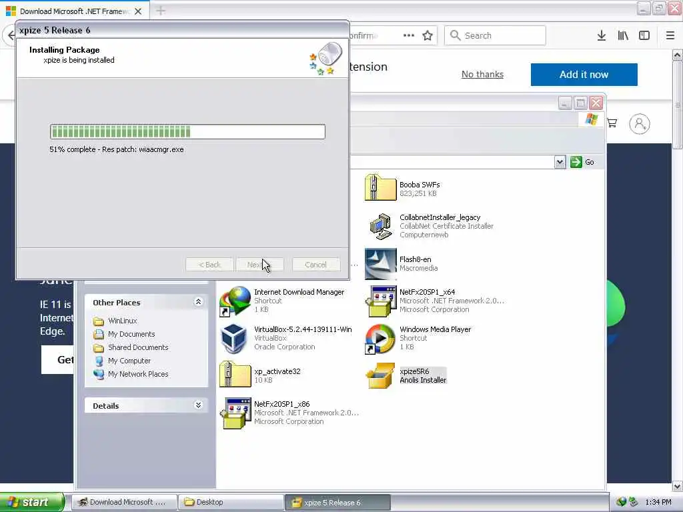Click the browser scrollbar down arrow

pyautogui.click(x=677, y=486)
